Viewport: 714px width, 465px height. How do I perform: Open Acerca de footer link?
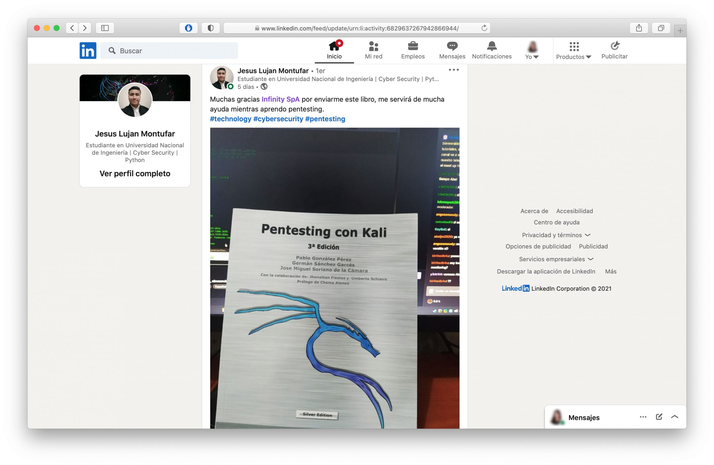point(534,211)
